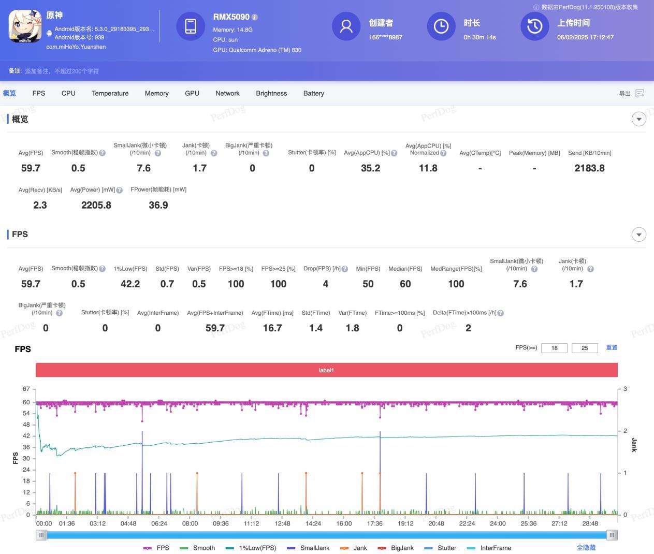Image resolution: width=654 pixels, height=554 pixels.
Task: Toggle the InterFrame series in chart legend
Action: pyautogui.click(x=489, y=548)
